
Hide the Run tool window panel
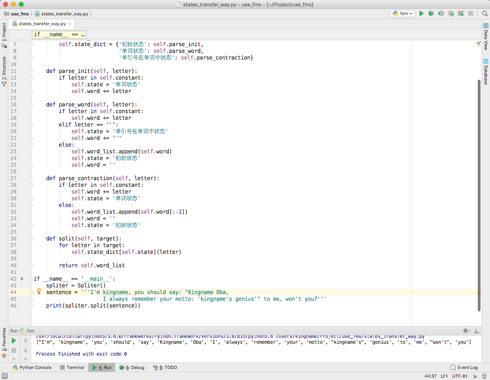coord(477,331)
